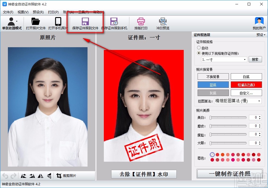The image size is (268, 188).
Task: Save ID photo via 保存证件照到文件
Action: tap(85, 24)
